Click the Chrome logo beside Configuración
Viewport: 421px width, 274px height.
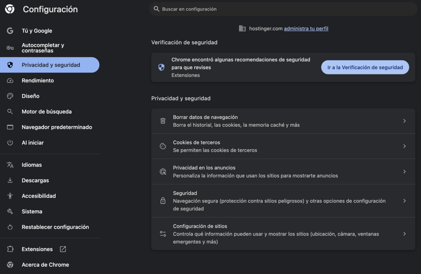(10, 9)
